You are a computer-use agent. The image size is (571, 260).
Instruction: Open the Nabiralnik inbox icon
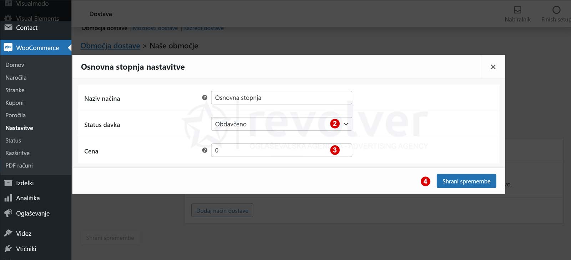point(517,10)
